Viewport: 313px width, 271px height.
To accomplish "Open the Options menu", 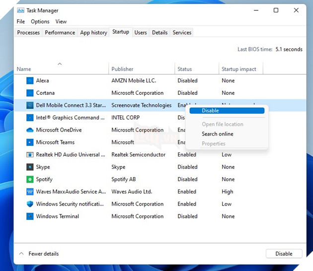I will coord(40,21).
